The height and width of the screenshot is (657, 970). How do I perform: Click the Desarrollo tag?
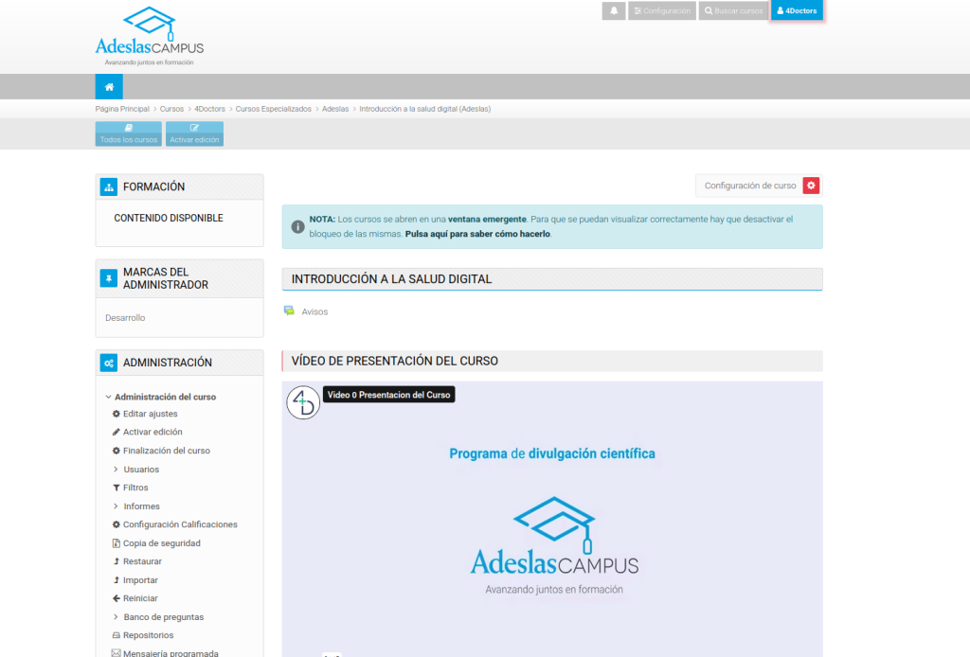pos(125,318)
